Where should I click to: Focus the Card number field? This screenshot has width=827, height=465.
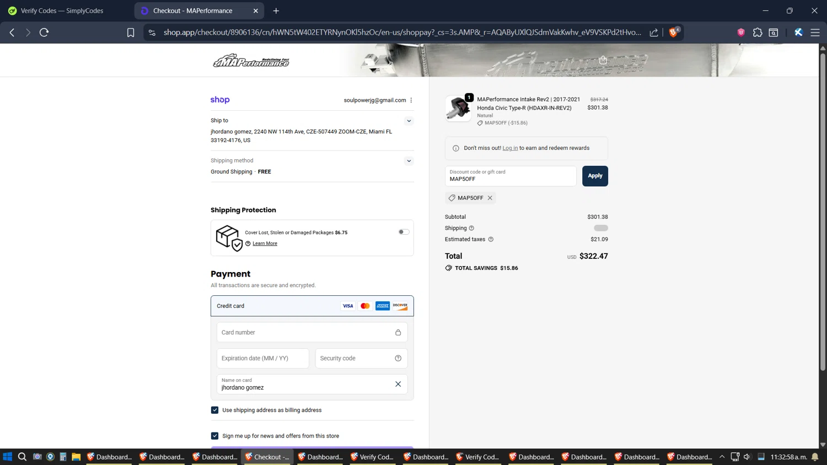[x=312, y=332]
